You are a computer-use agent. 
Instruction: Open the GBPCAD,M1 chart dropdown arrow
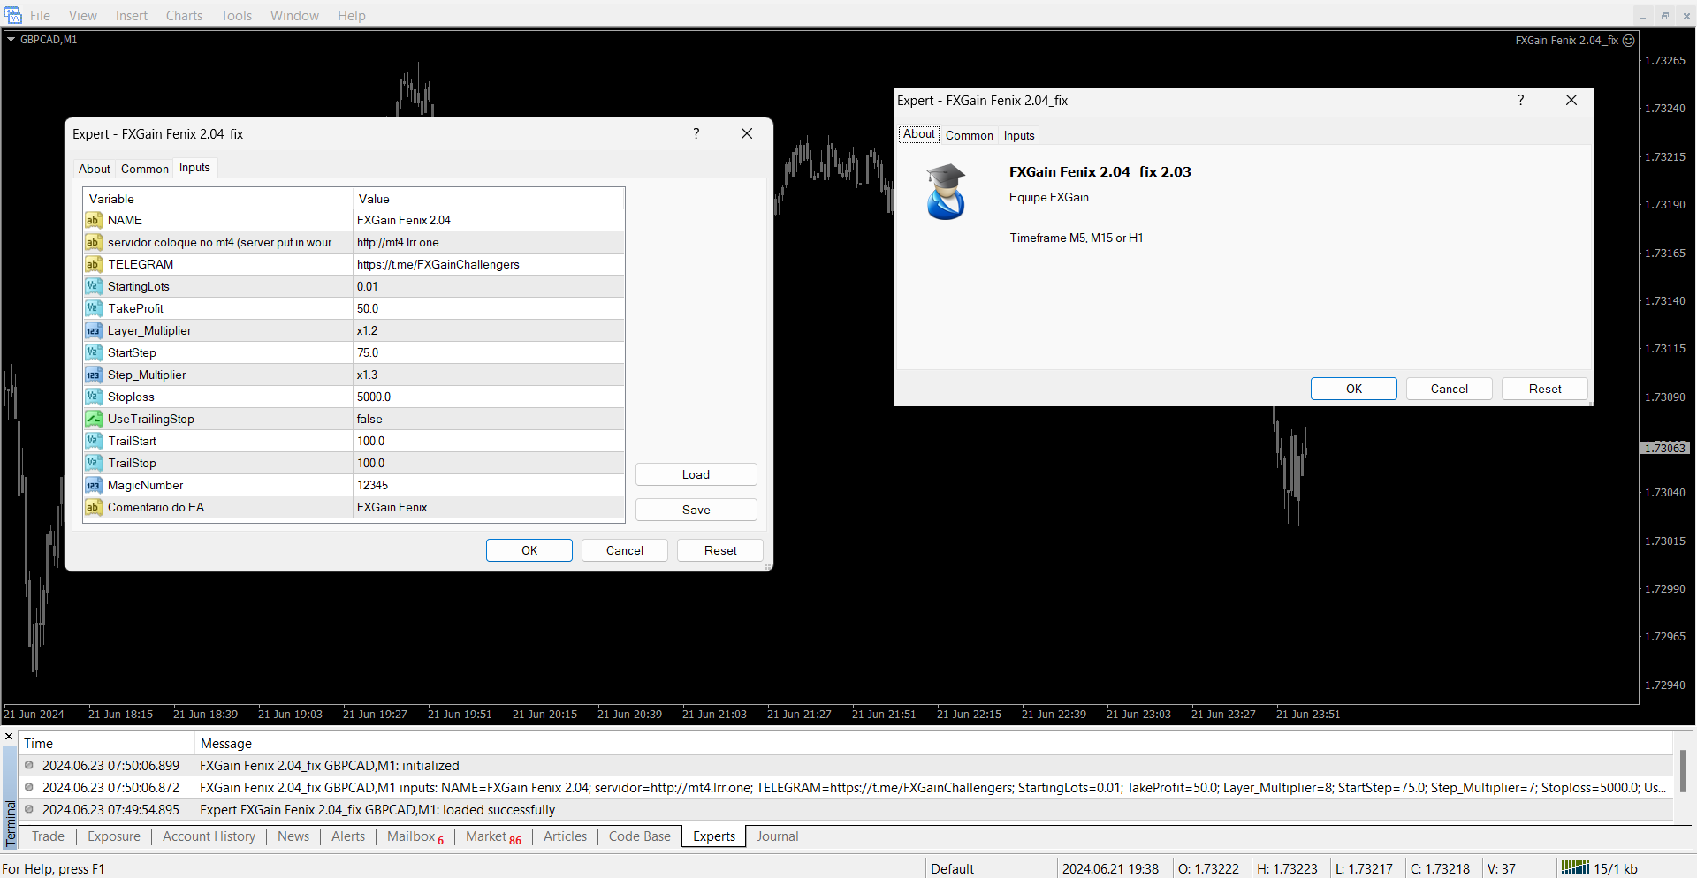click(x=11, y=40)
